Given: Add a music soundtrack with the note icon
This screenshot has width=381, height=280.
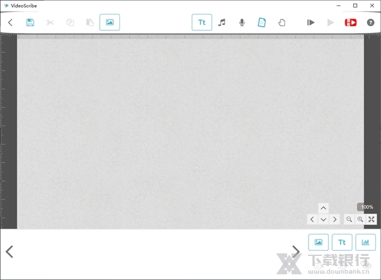Looking at the screenshot, I should [222, 23].
